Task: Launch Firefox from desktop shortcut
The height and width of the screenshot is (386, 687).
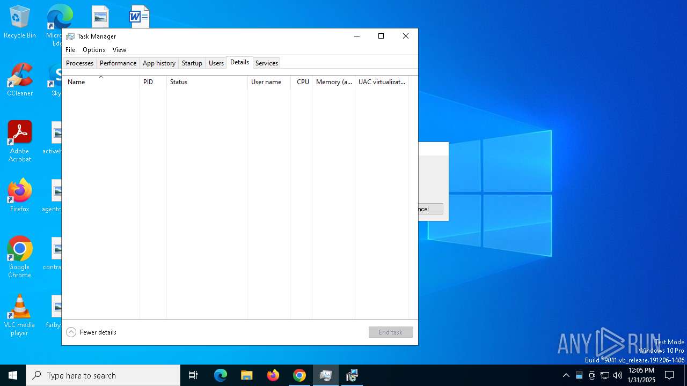Action: [x=20, y=196]
